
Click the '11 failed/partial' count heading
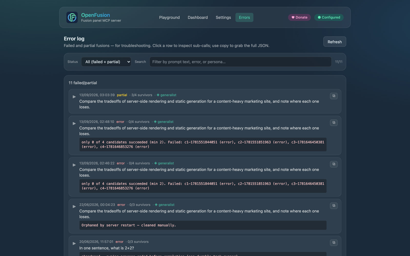(83, 83)
